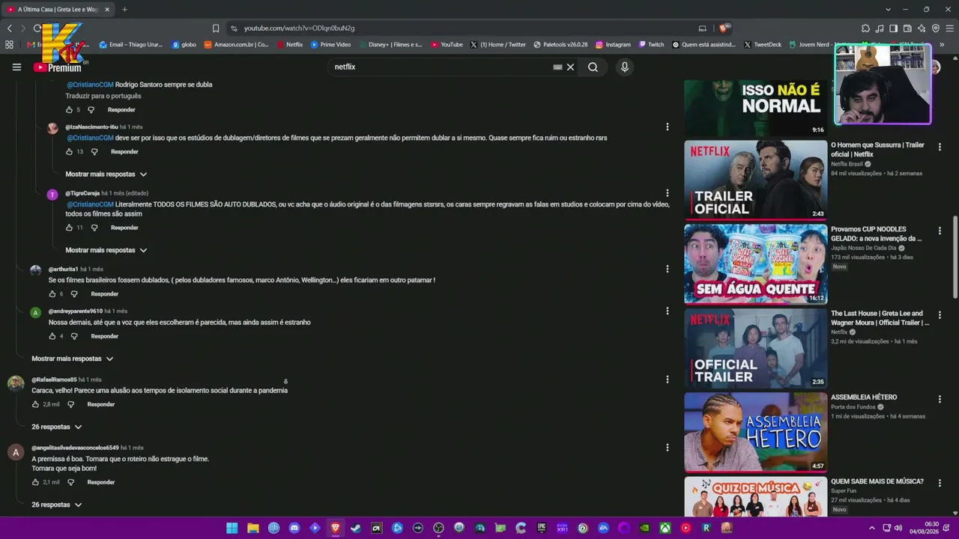
Task: Submit search with the magnifier button
Action: (593, 67)
